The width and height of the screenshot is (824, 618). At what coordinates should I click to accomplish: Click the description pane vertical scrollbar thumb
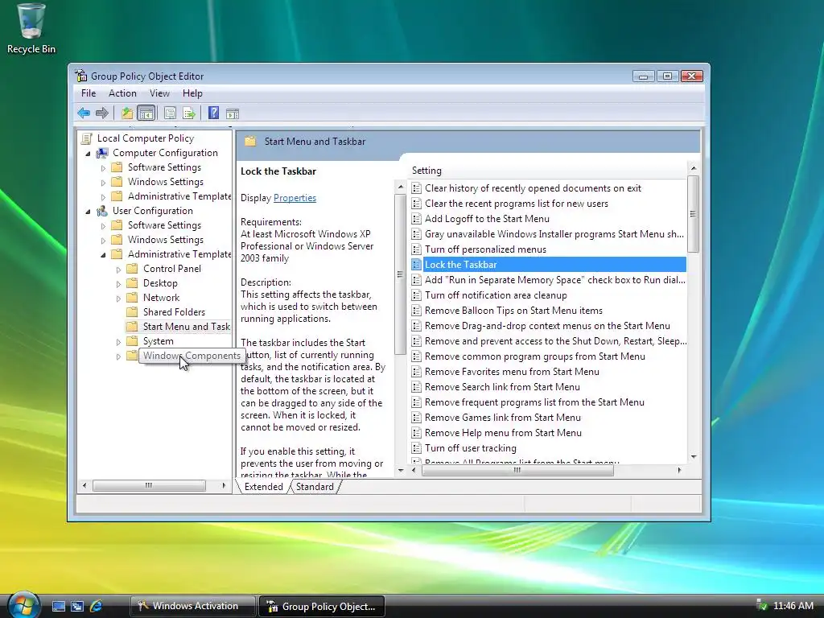tap(400, 274)
